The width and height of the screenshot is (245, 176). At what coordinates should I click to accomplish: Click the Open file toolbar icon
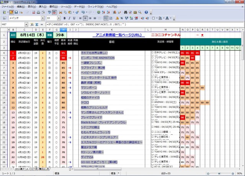[11, 12]
